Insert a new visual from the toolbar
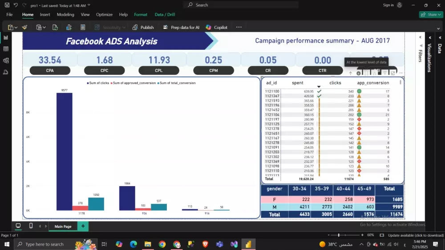This screenshot has width=445, height=250. tap(69, 28)
